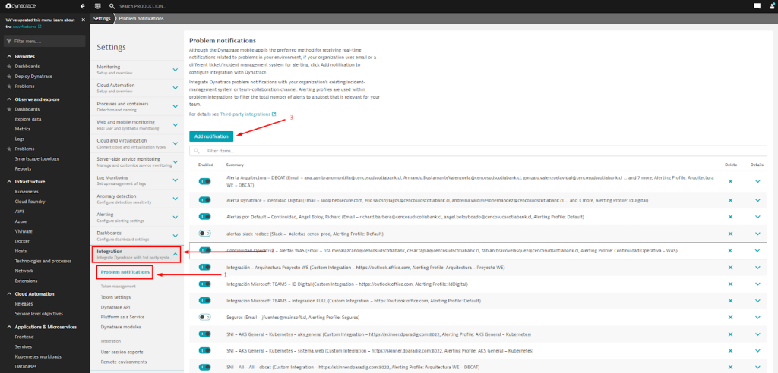This screenshot has width=778, height=373.
Task: Dismiss the menu update notice
Action: [84, 20]
